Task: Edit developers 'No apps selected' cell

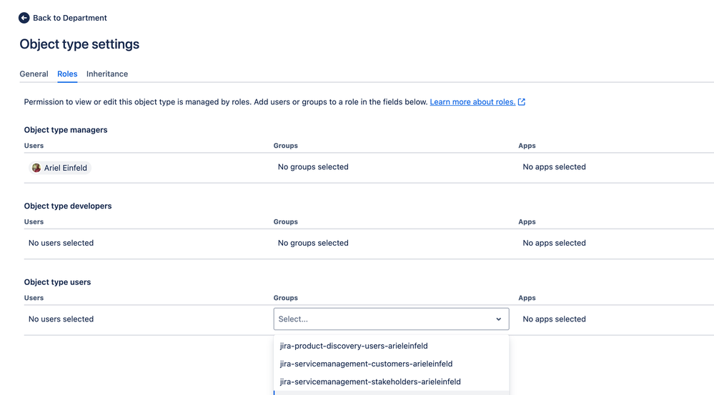Action: click(554, 243)
